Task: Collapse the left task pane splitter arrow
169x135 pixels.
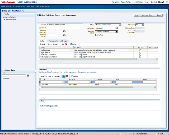Action: (x=36, y=71)
